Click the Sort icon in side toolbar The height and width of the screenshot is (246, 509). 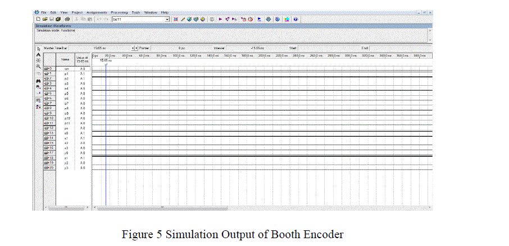click(38, 106)
